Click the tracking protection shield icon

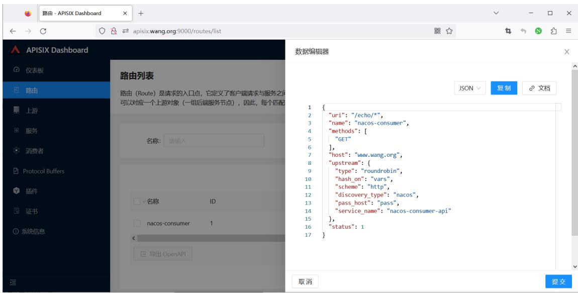[x=102, y=31]
